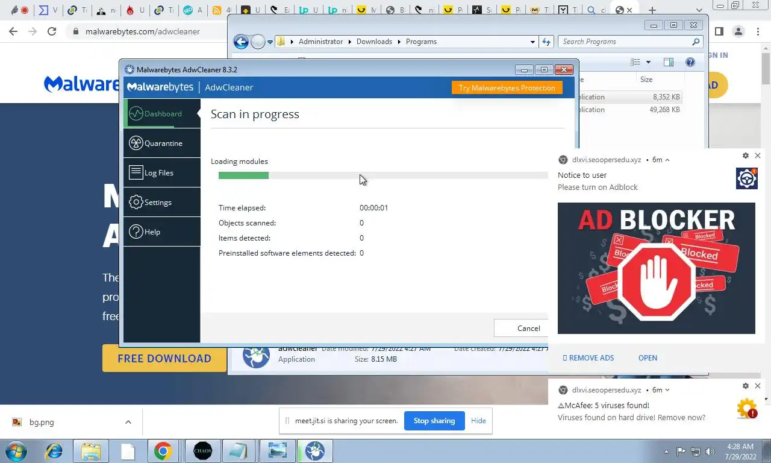
Task: Select Programs in Explorer breadcrumb
Action: click(421, 42)
